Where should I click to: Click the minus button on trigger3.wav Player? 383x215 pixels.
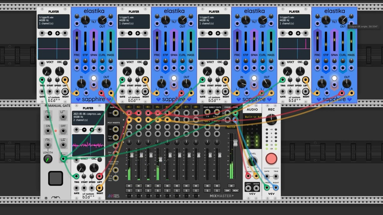click(290, 33)
